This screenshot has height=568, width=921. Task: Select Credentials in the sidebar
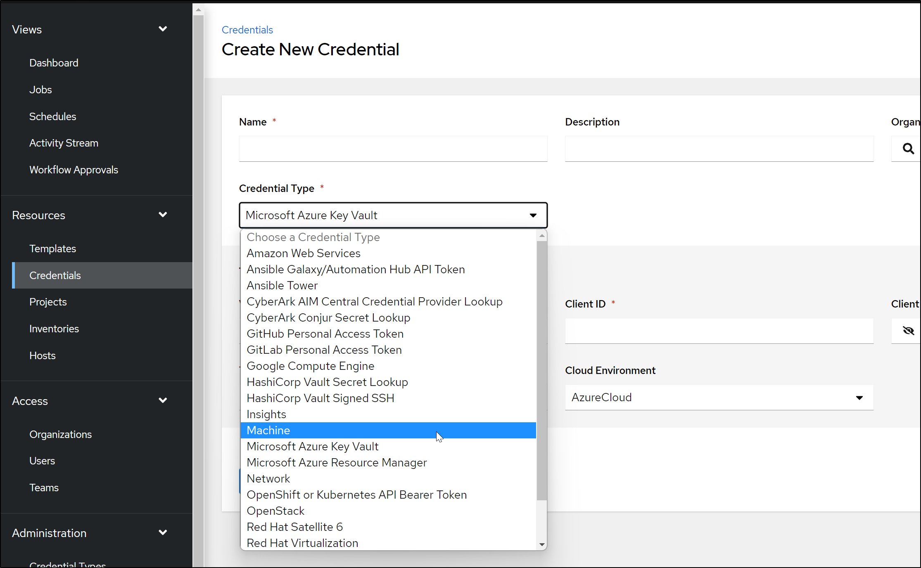pyautogui.click(x=102, y=275)
